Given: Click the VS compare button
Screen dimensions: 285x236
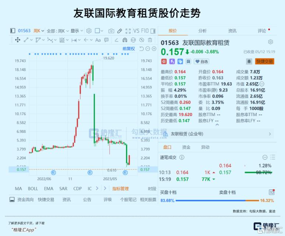Looking at the screenshot, I should [136, 31].
